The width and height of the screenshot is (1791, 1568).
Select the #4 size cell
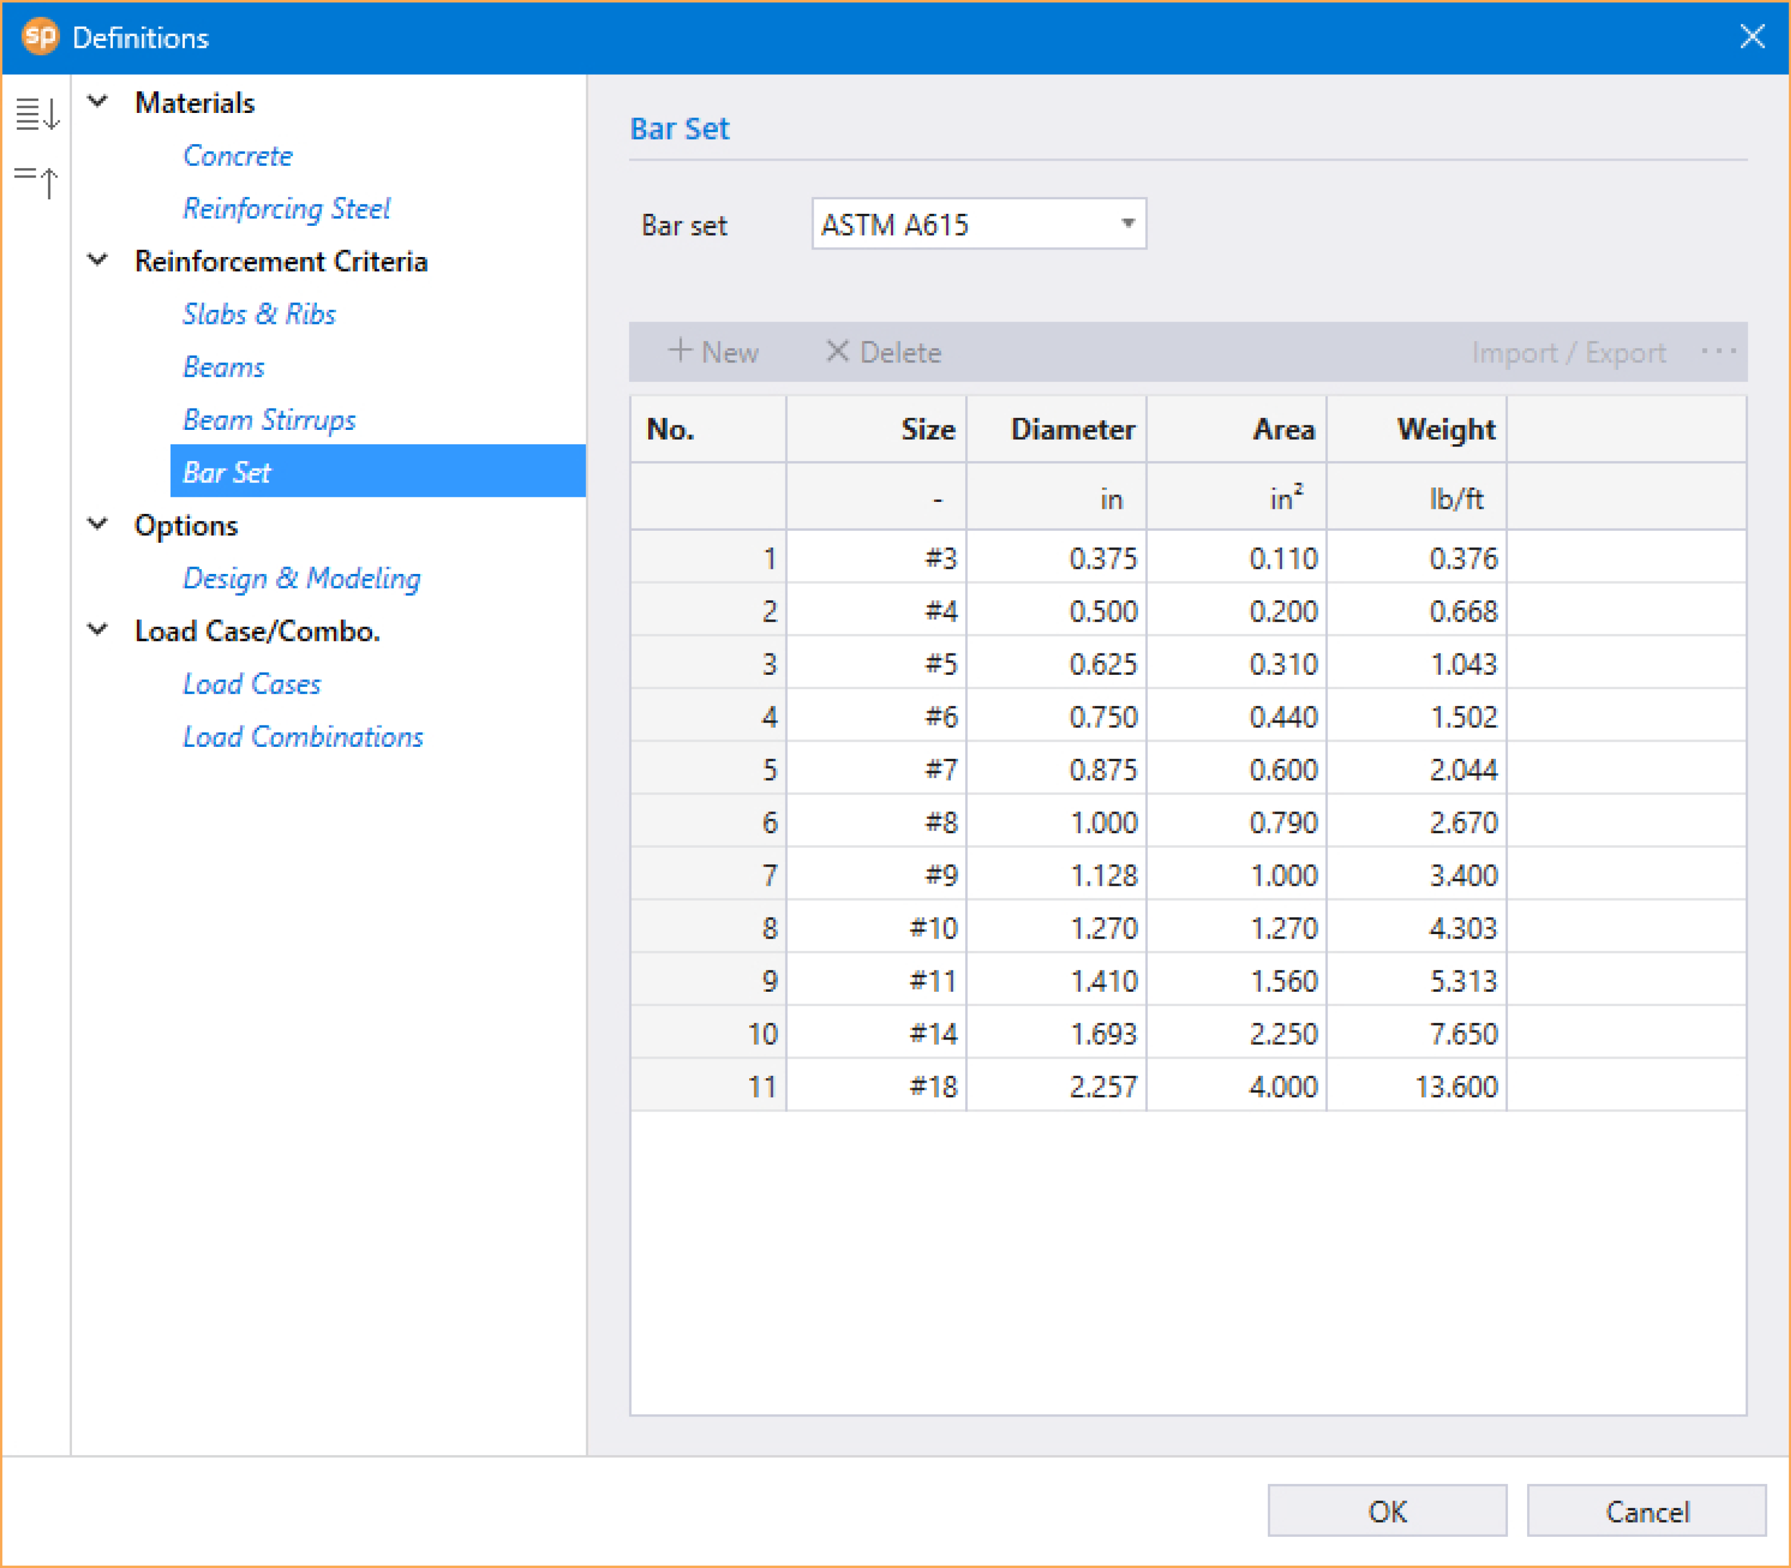pyautogui.click(x=878, y=610)
